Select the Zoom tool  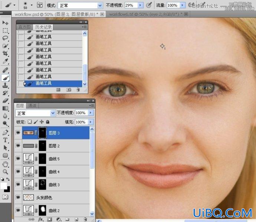(x=5, y=171)
